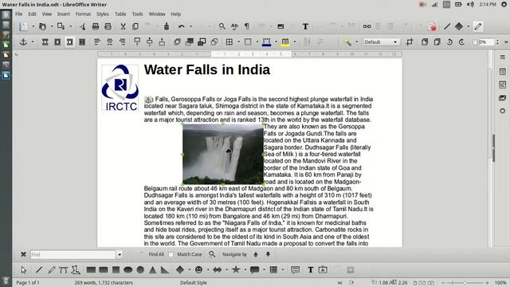Click the Anchor icon
Viewport: 510px width, 287px height.
[x=23, y=41]
